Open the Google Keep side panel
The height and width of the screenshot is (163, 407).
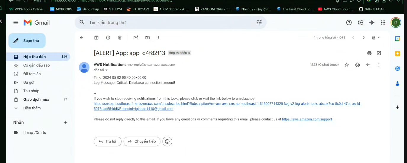[x=398, y=54]
